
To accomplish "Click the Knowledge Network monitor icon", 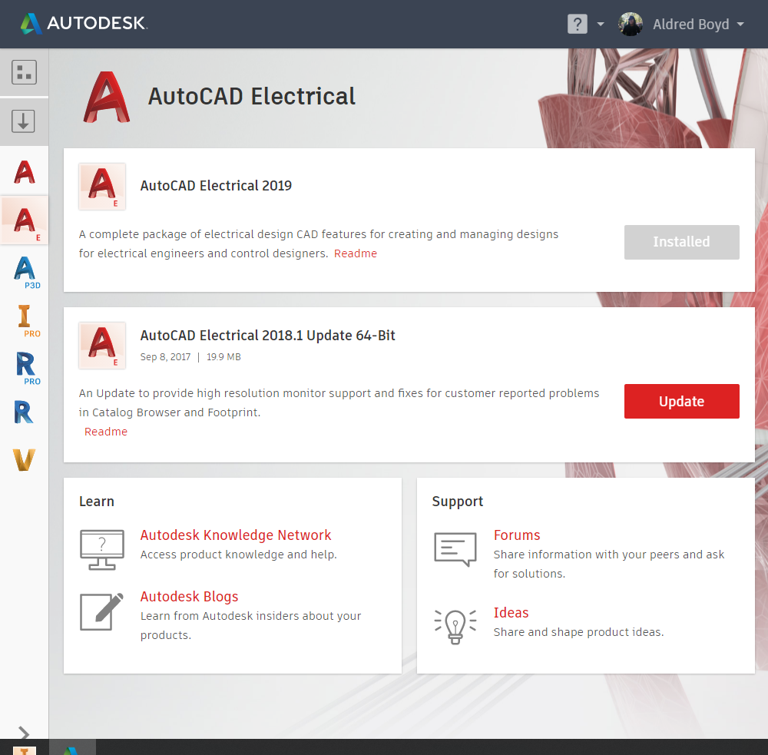I will tap(103, 548).
